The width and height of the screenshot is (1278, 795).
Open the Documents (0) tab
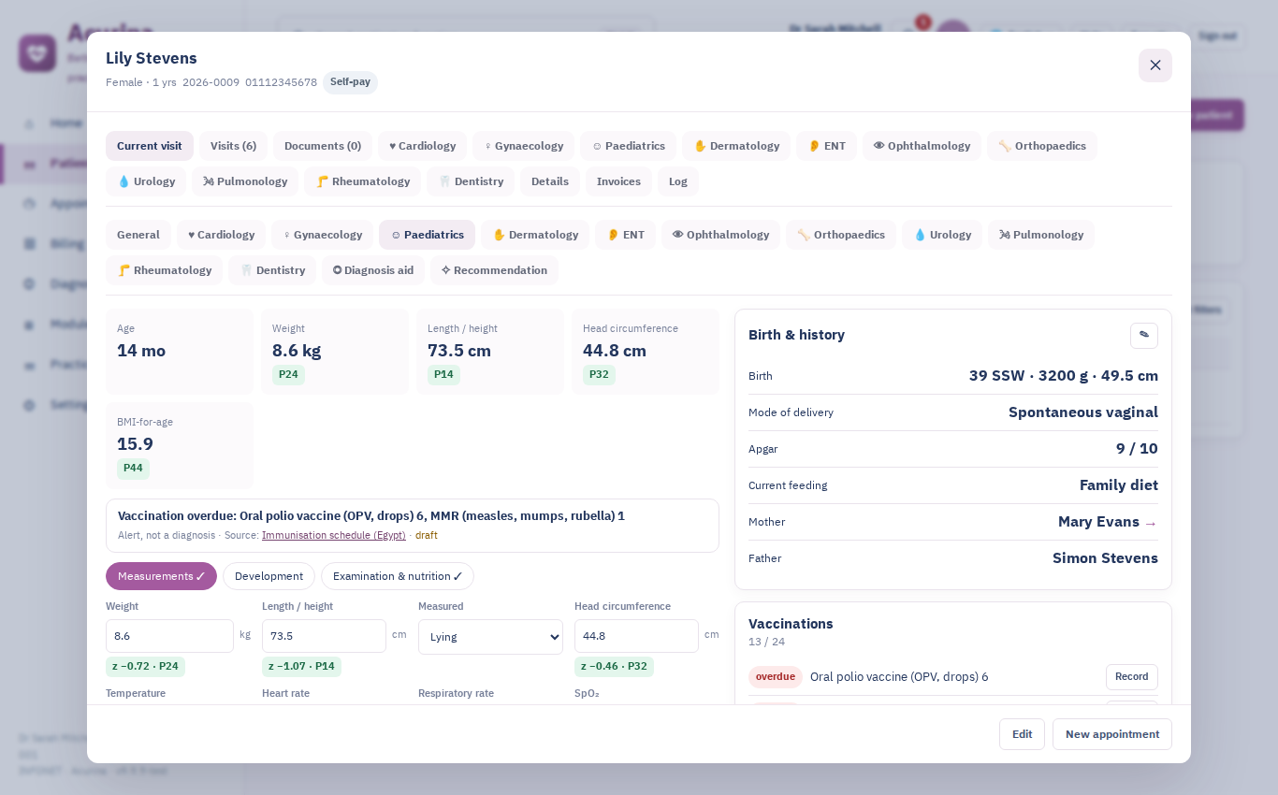click(323, 146)
